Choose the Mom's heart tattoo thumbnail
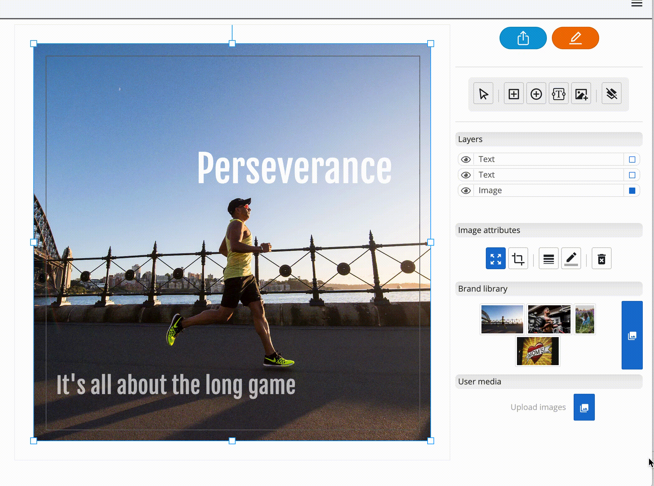The height and width of the screenshot is (486, 654). coord(538,351)
